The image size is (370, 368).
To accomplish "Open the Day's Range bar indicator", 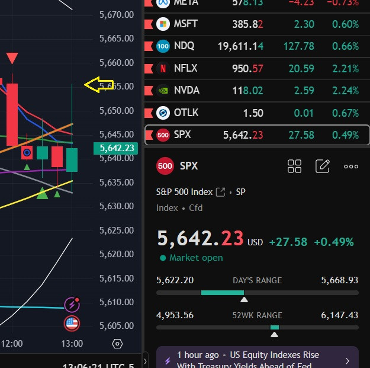I will 258,293.
